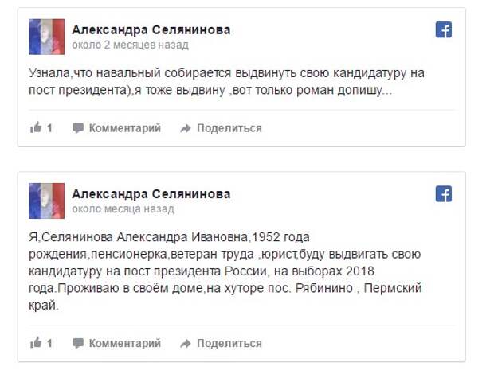Click the share arrow icon on the second post
The height and width of the screenshot is (374, 494).
pyautogui.click(x=186, y=343)
